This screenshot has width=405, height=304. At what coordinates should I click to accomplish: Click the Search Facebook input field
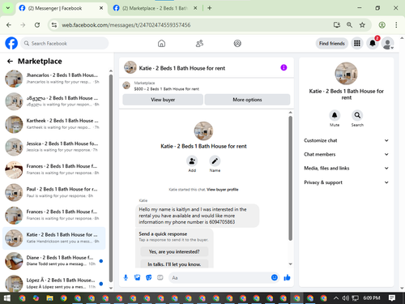point(65,43)
